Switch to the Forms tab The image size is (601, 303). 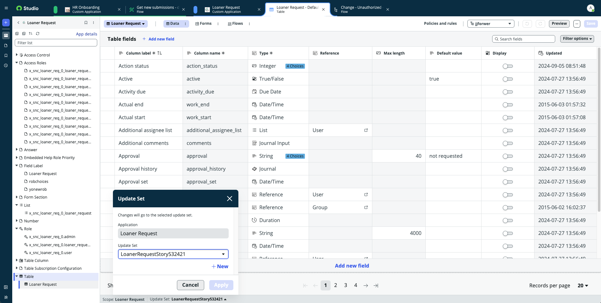[203, 24]
